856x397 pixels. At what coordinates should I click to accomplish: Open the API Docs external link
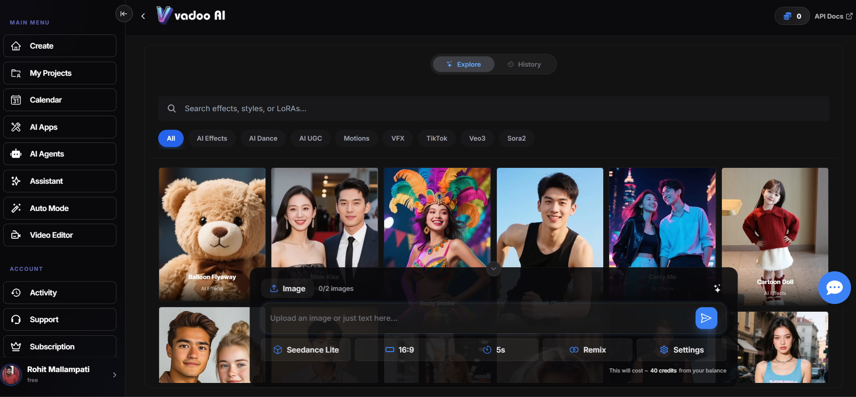(833, 16)
